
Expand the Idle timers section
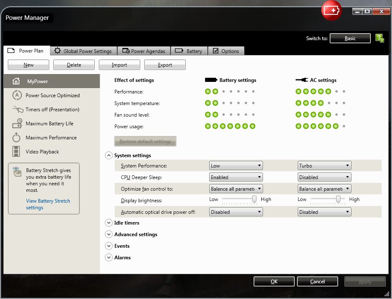tap(108, 222)
